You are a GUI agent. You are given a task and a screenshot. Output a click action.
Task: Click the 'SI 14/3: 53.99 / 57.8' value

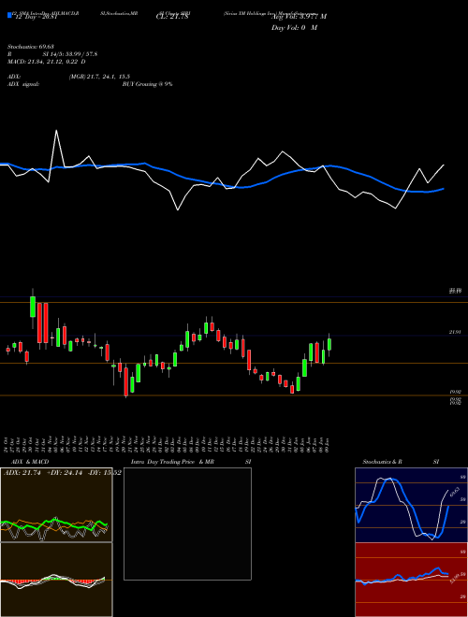tap(70, 54)
